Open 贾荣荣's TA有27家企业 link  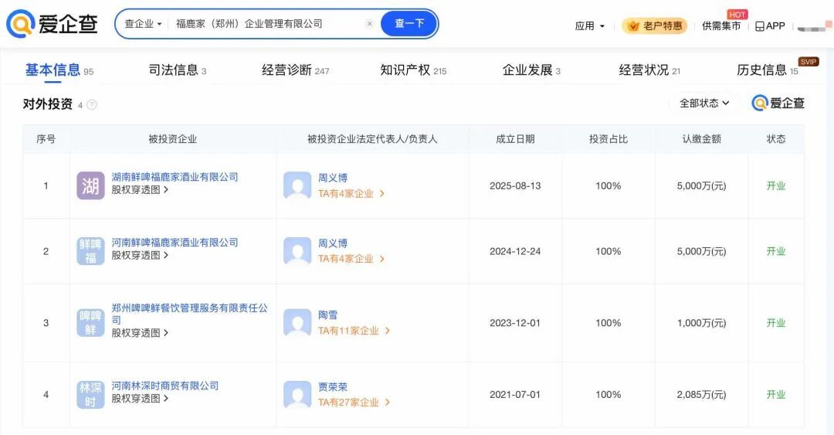click(x=354, y=403)
